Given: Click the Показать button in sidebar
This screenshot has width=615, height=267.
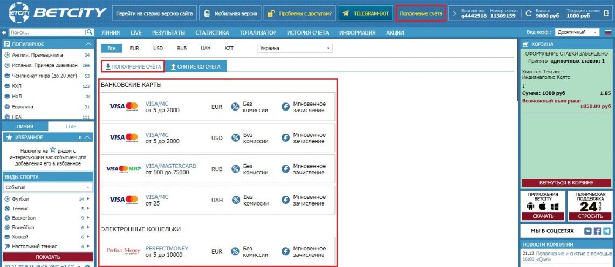Looking at the screenshot, I should click(x=48, y=257).
